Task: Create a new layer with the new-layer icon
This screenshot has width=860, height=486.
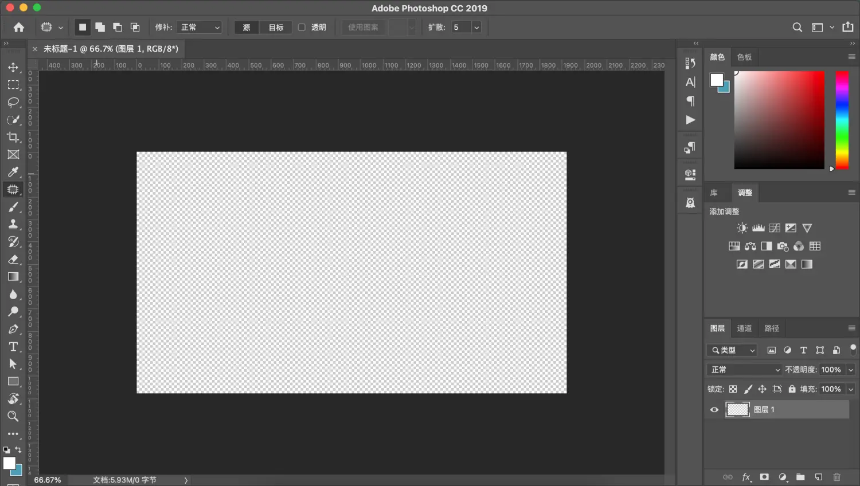Action: pos(819,477)
